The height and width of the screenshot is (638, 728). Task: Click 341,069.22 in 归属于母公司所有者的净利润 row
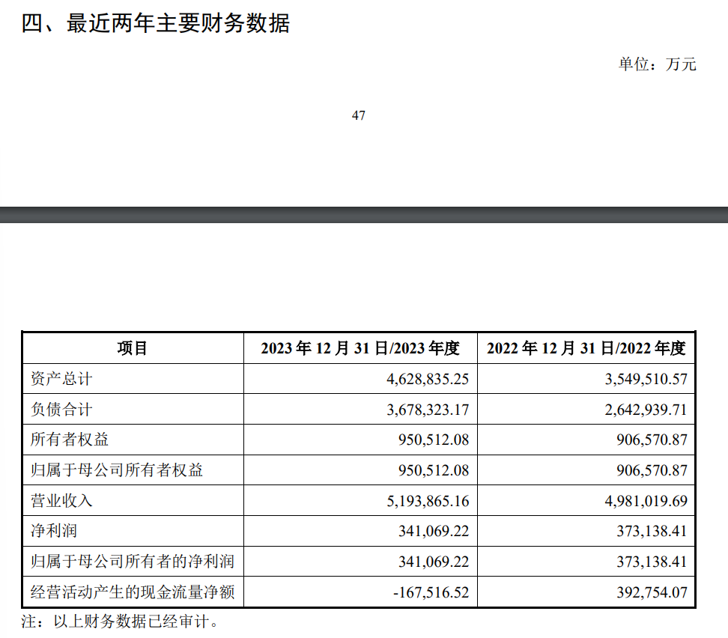[x=434, y=562]
